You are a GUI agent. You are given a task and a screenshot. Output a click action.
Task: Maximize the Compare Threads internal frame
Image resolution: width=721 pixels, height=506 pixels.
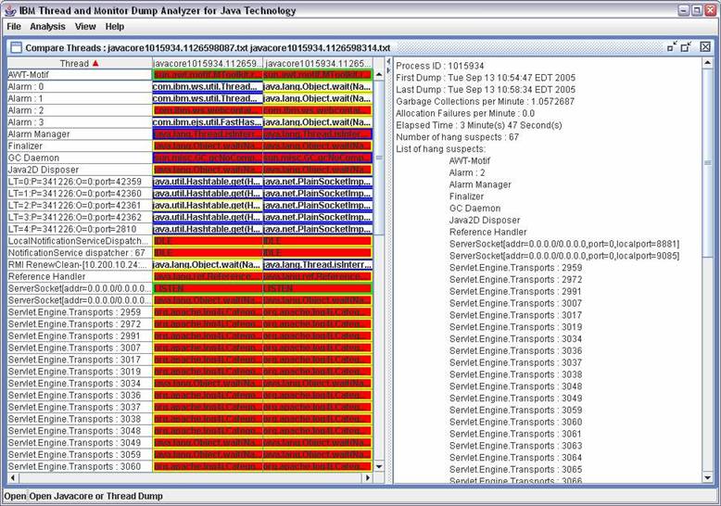pyautogui.click(x=687, y=46)
